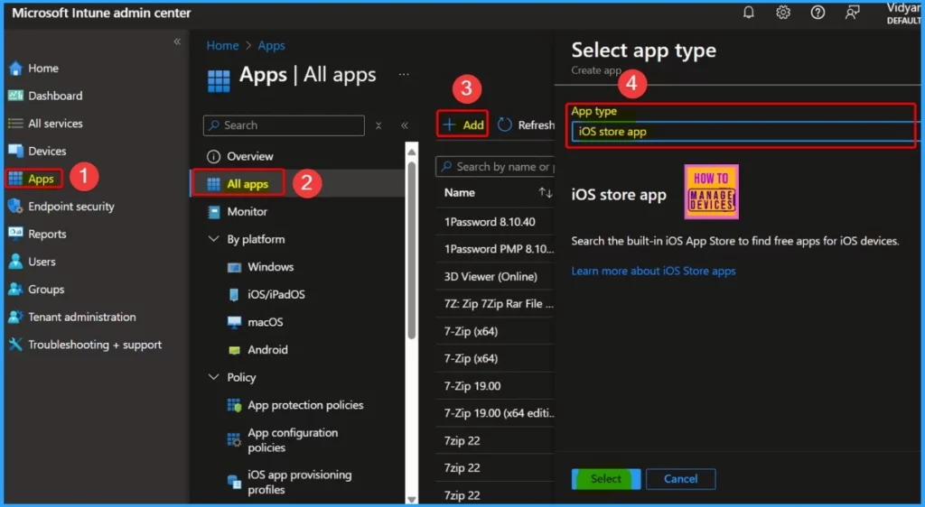Viewport: 925px width, 507px height.
Task: Click the scrollbar up arrow in Apps menu
Action: (412, 152)
